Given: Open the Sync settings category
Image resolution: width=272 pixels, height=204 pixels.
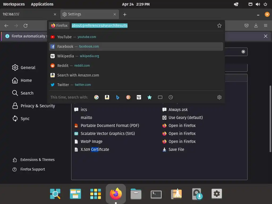Looking at the screenshot, I should point(21,118).
